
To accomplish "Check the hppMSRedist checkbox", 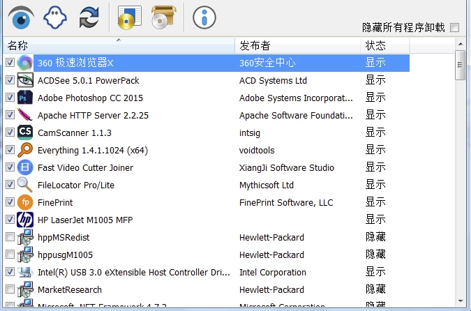I will [10, 237].
